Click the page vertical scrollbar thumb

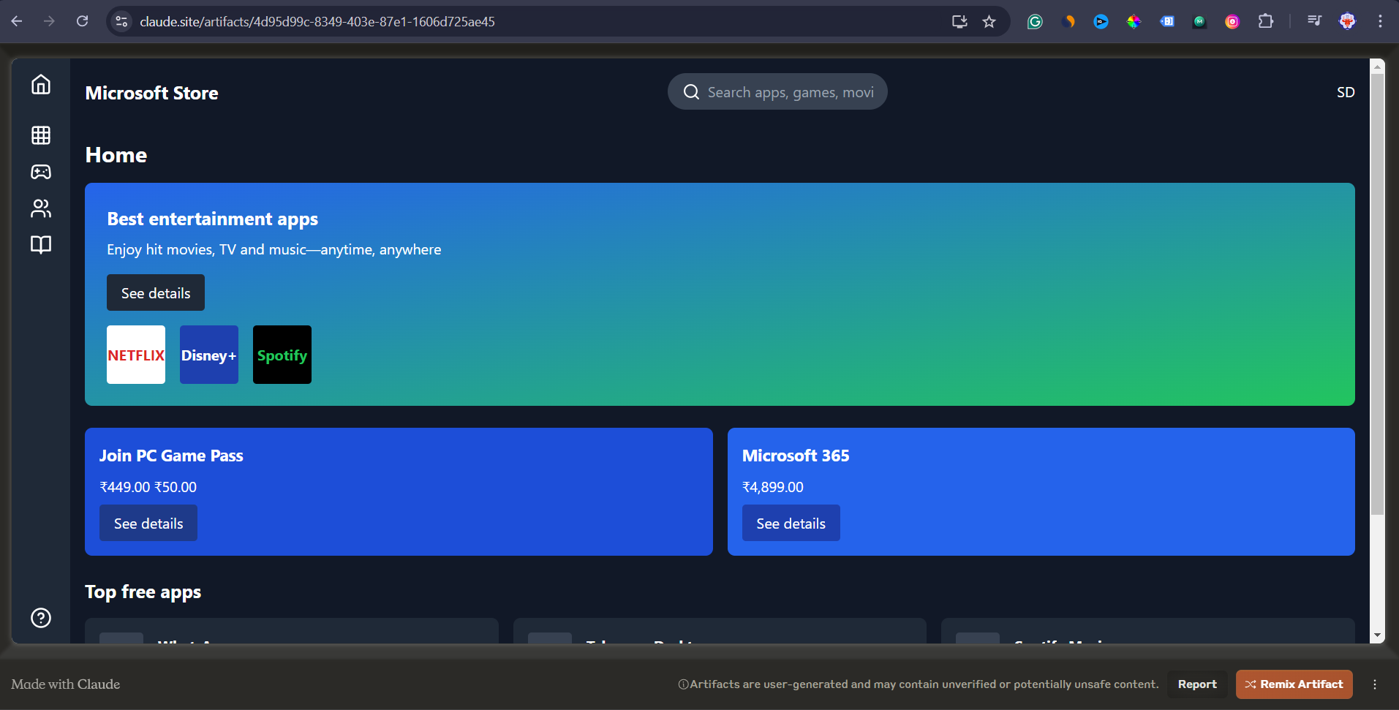click(1377, 292)
